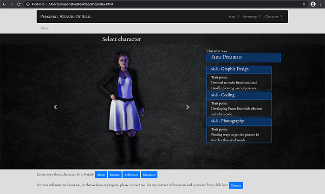The image size is (325, 194).
Task: Show previous character with left carousel arrow
Action: pos(55,107)
